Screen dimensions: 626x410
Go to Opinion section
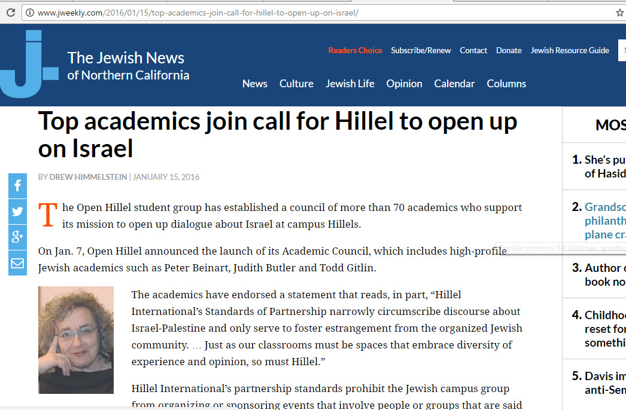[404, 84]
